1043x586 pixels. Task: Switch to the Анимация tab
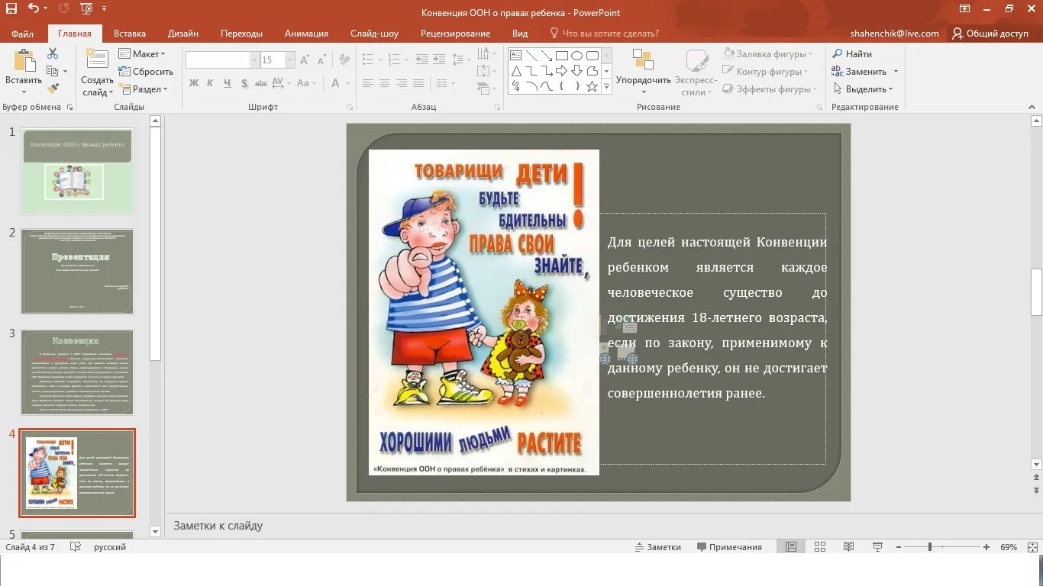click(x=306, y=34)
